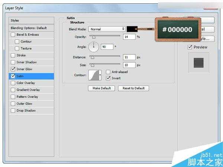Click the Distance value input field

129,57
